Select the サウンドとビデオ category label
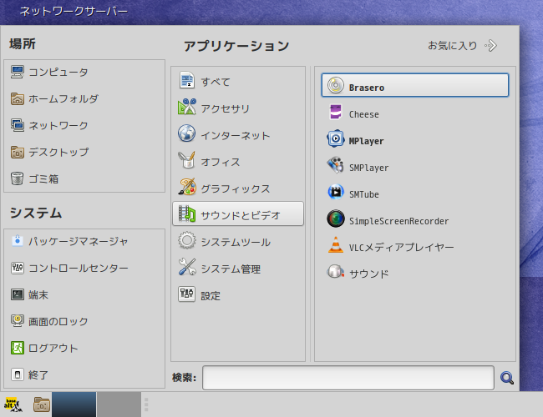The height and width of the screenshot is (417, 543). 241,215
